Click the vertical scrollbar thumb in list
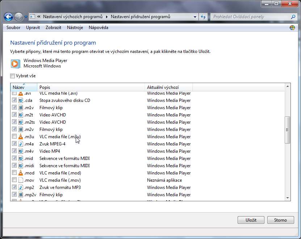The image size is (301, 239). coord(287,130)
